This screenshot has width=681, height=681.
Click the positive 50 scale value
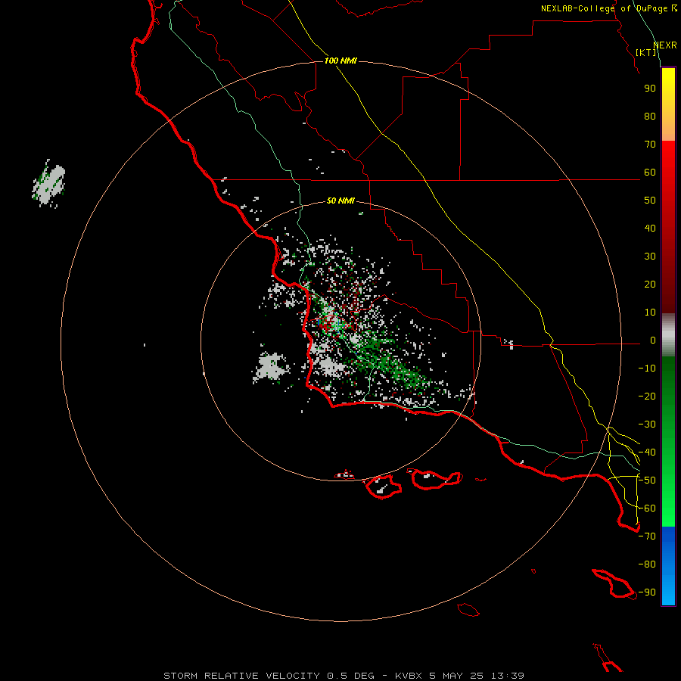pyautogui.click(x=650, y=201)
